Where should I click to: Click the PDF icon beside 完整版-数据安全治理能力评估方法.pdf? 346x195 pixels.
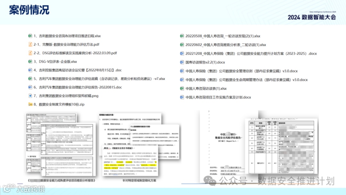tap(30, 44)
